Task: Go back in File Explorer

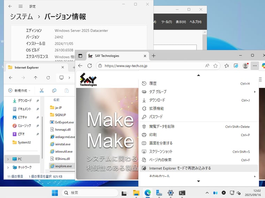Action: (x=11, y=78)
